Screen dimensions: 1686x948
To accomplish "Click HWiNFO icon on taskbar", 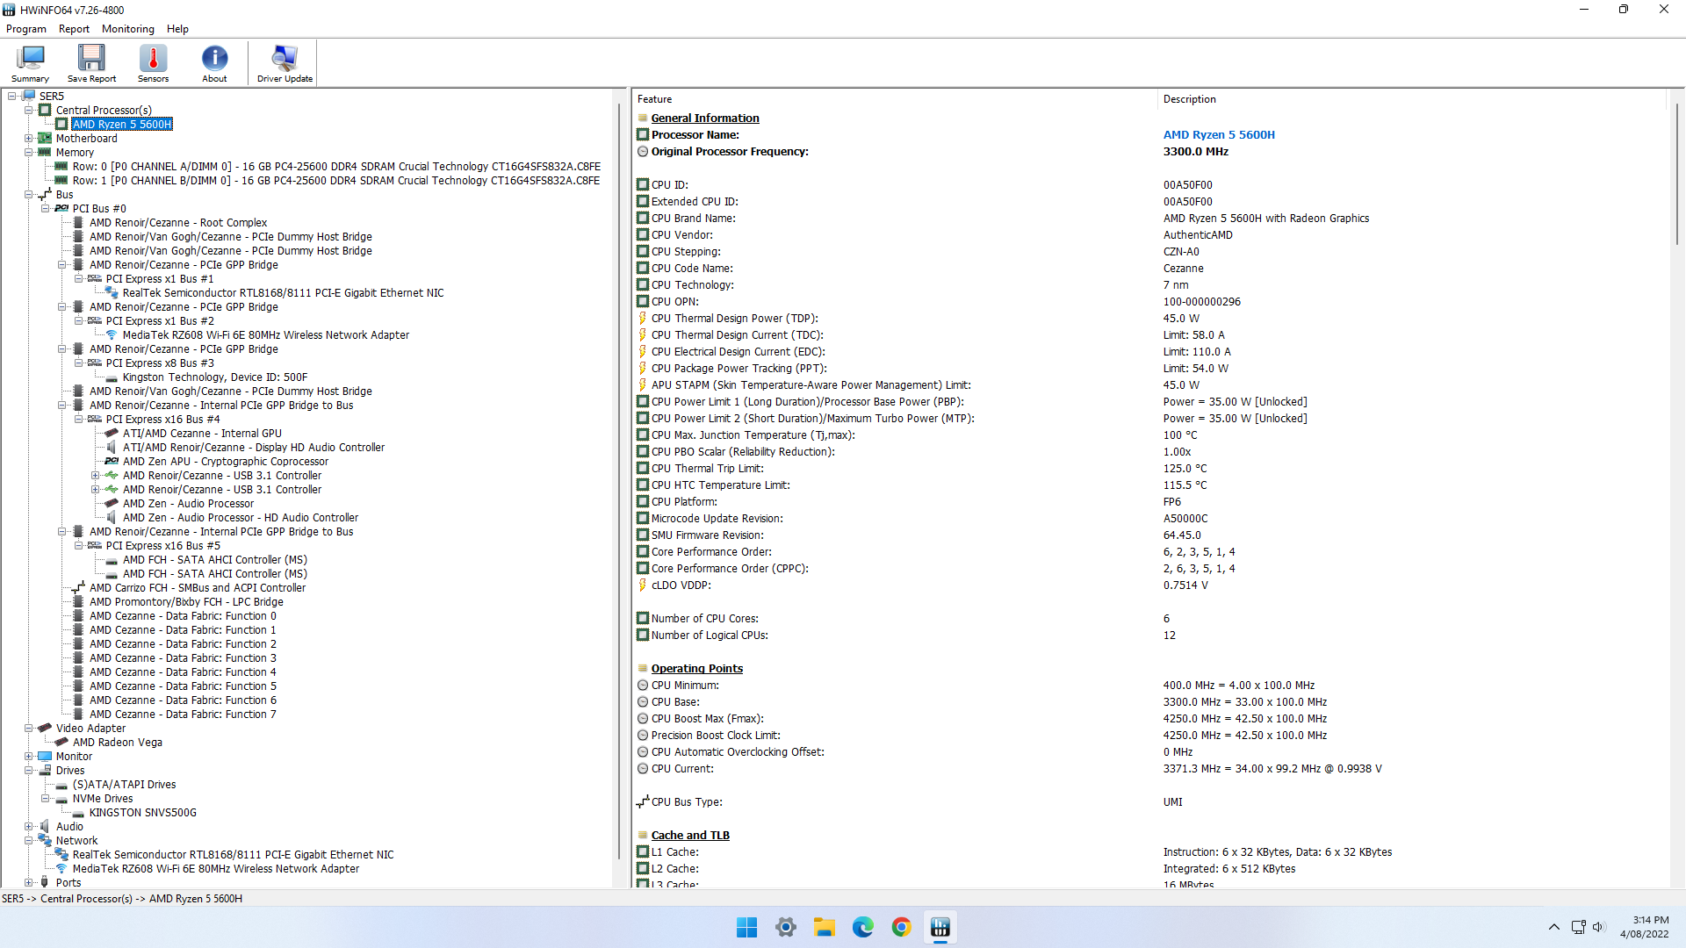I will click(940, 927).
